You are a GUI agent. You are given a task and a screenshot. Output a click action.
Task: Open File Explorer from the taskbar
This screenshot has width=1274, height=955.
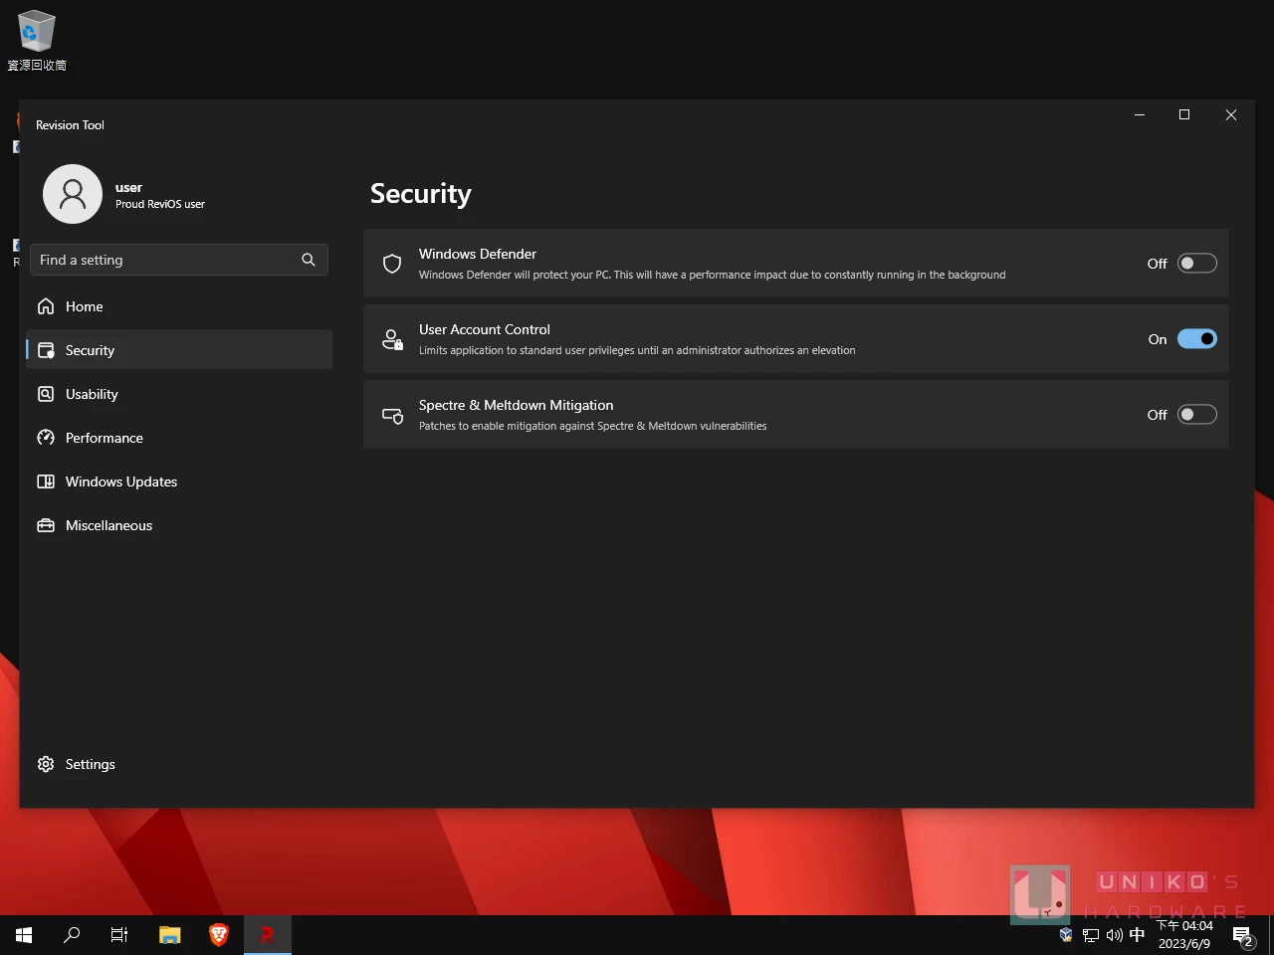pos(170,935)
